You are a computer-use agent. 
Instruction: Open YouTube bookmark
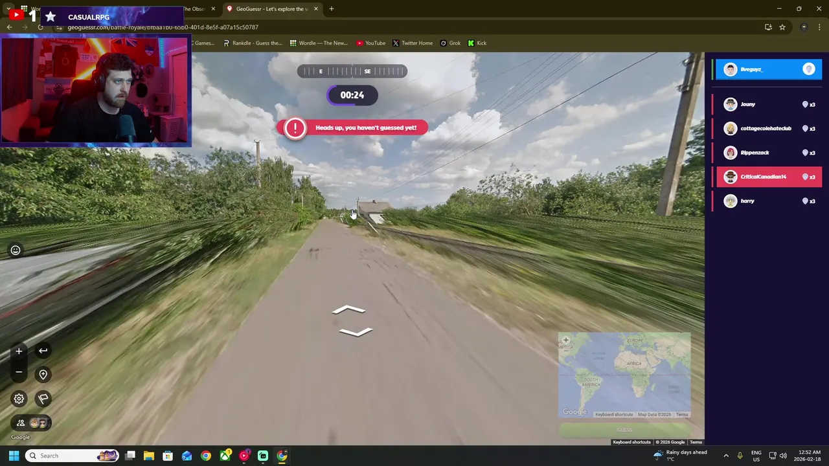pyautogui.click(x=370, y=43)
